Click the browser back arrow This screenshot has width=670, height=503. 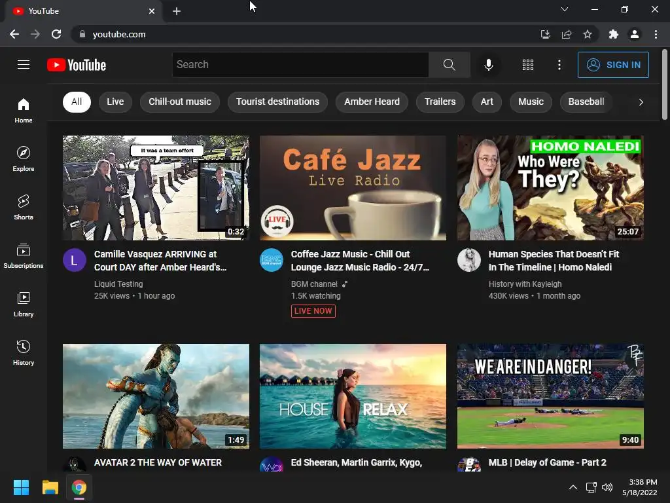14,34
